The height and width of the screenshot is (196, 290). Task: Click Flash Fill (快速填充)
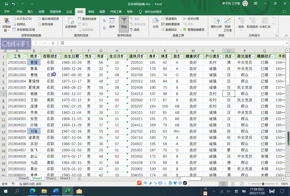tap(169, 19)
